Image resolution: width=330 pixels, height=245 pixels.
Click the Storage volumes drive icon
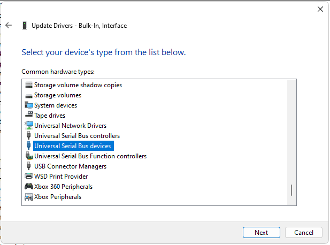coord(29,96)
